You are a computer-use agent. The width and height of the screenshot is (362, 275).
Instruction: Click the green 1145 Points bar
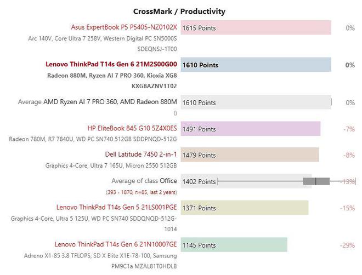coord(234,245)
